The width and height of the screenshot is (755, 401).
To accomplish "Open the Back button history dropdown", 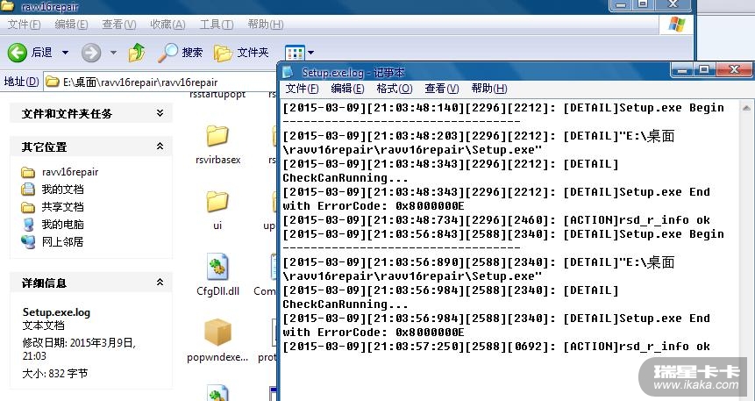I will [65, 53].
